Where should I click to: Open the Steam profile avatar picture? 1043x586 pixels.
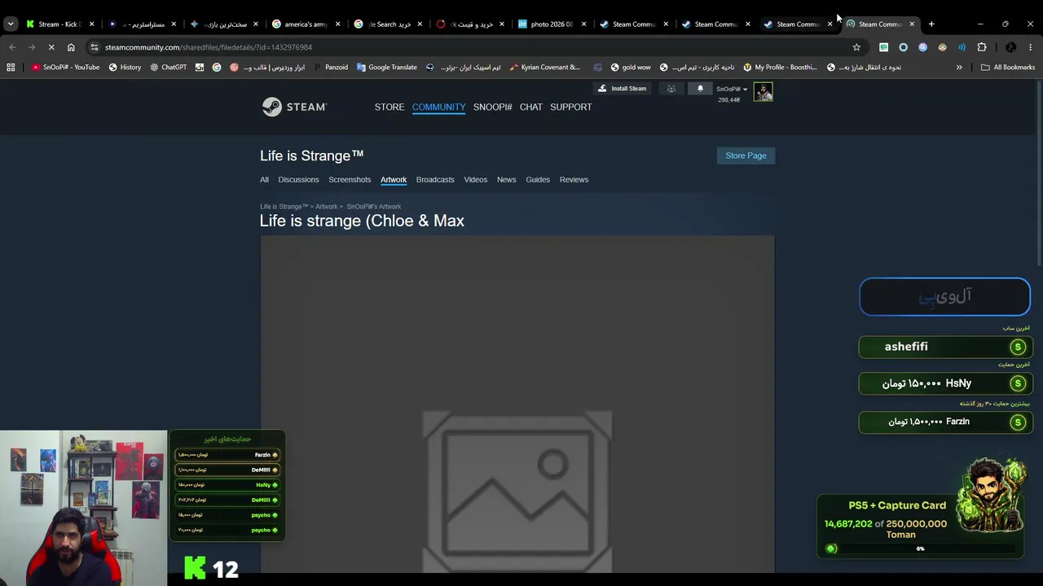(764, 92)
